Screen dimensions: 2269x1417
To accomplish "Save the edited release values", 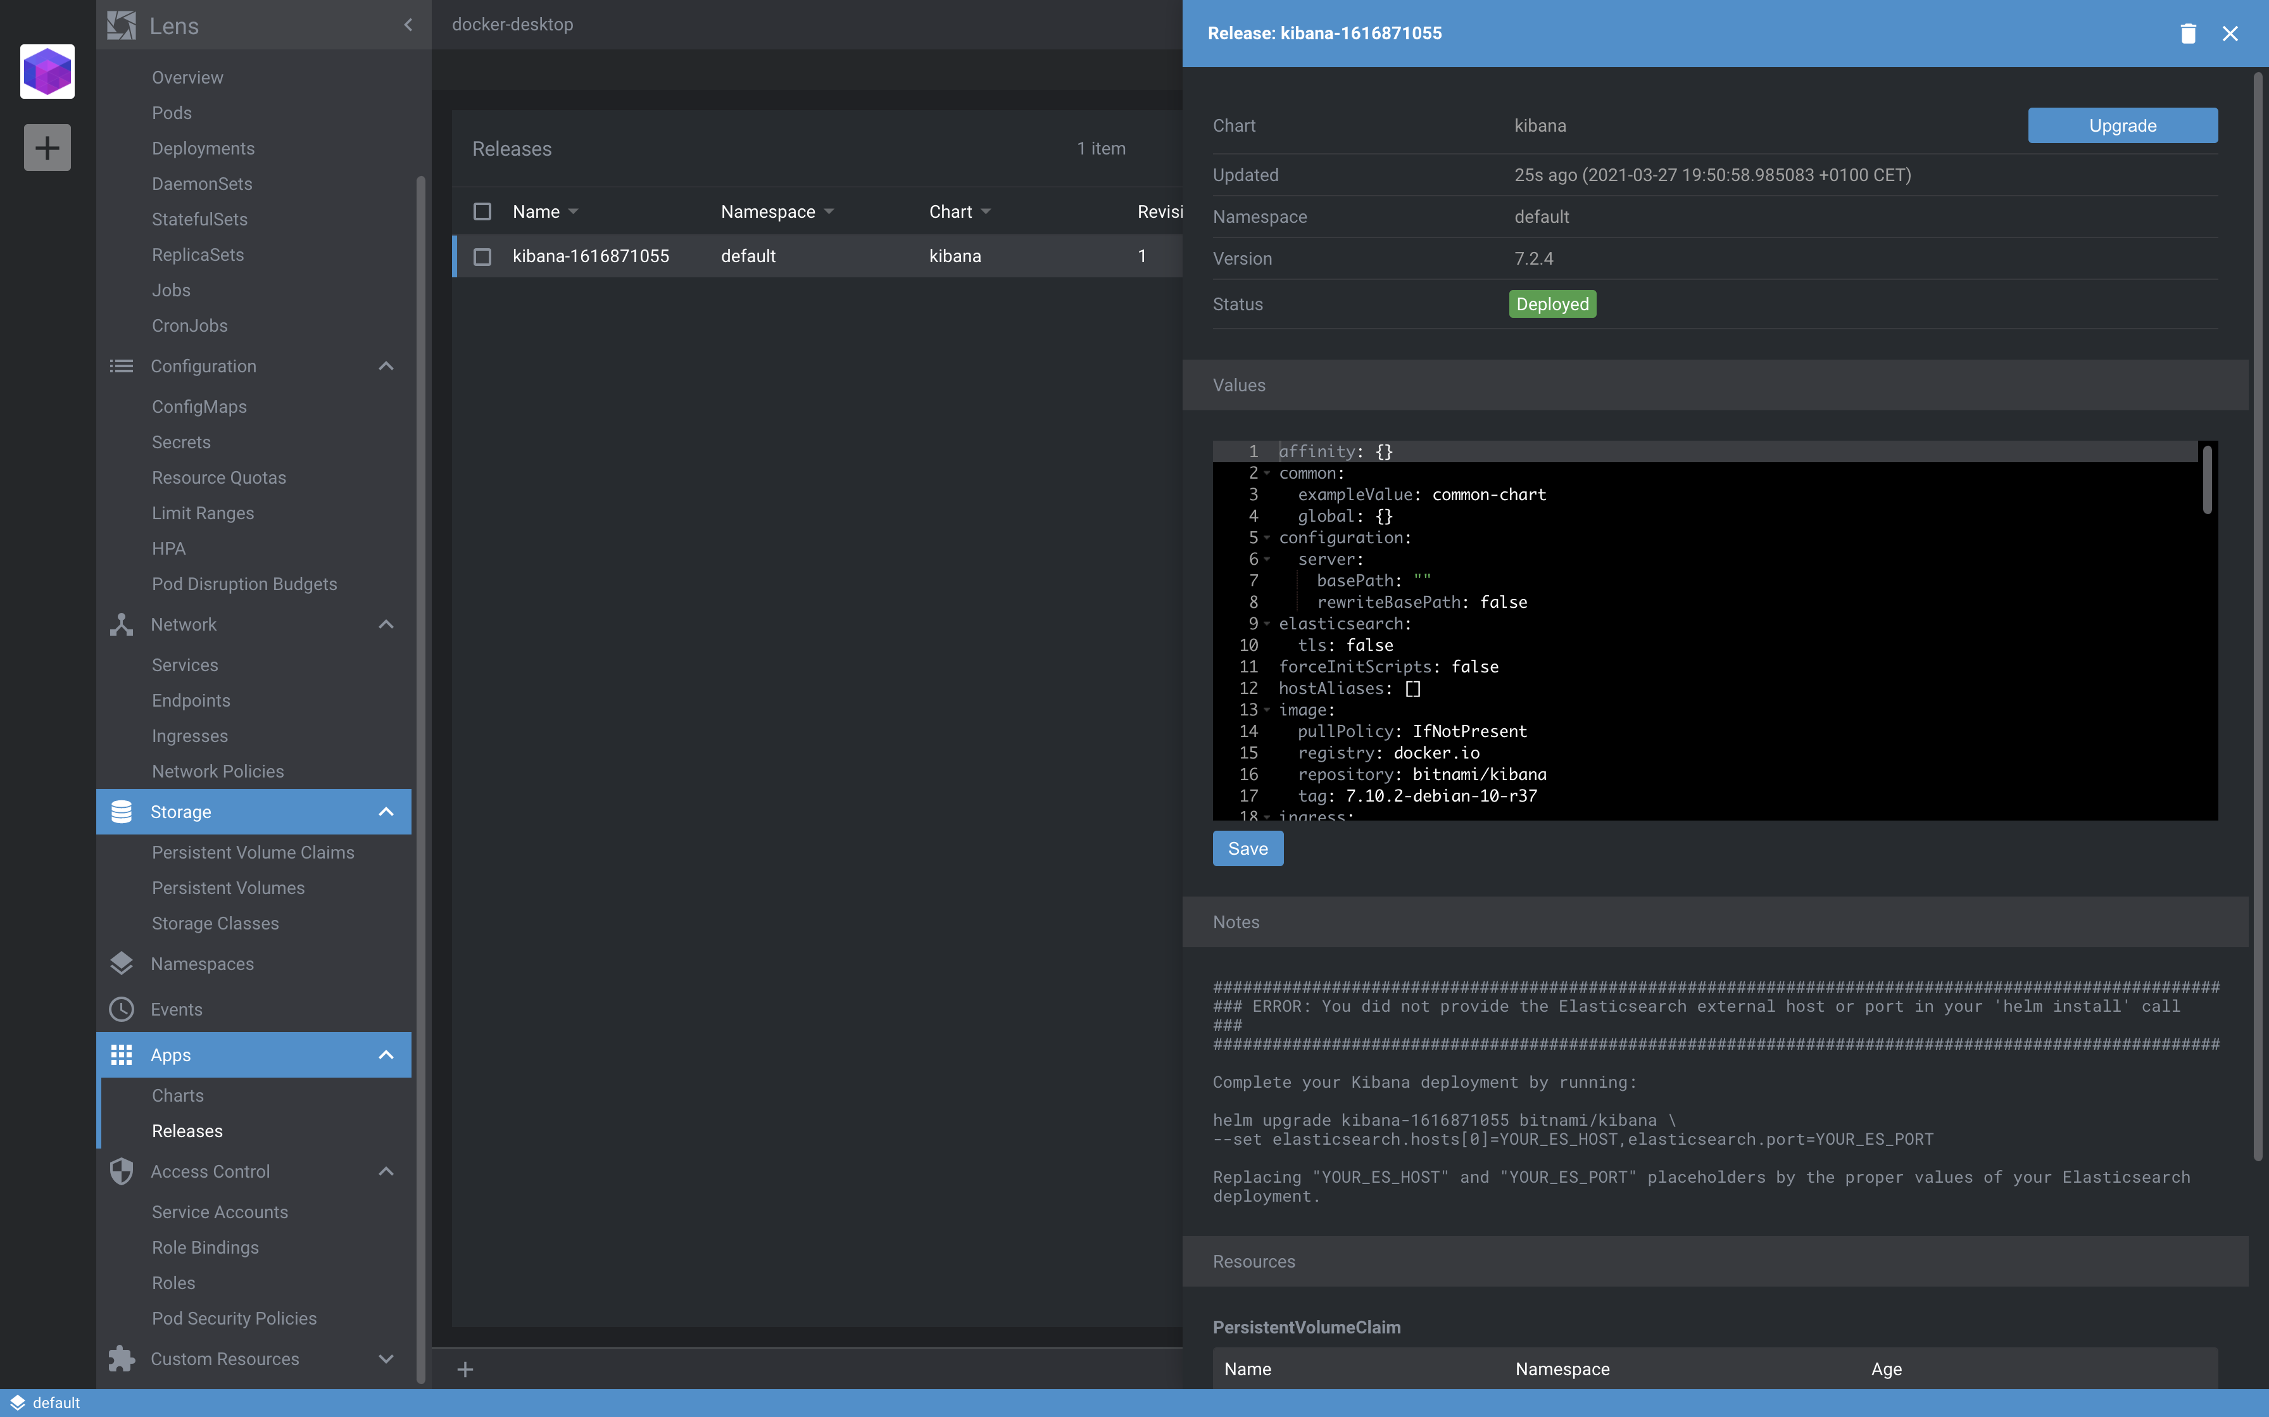I will (1247, 849).
